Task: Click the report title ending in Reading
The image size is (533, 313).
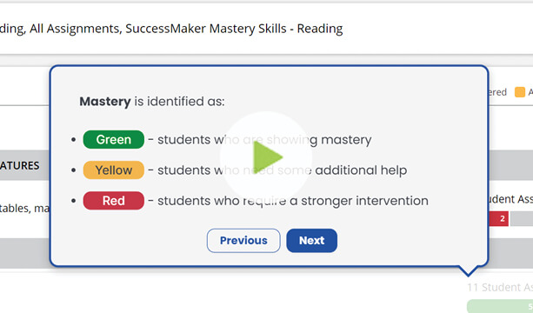Action: [171, 29]
